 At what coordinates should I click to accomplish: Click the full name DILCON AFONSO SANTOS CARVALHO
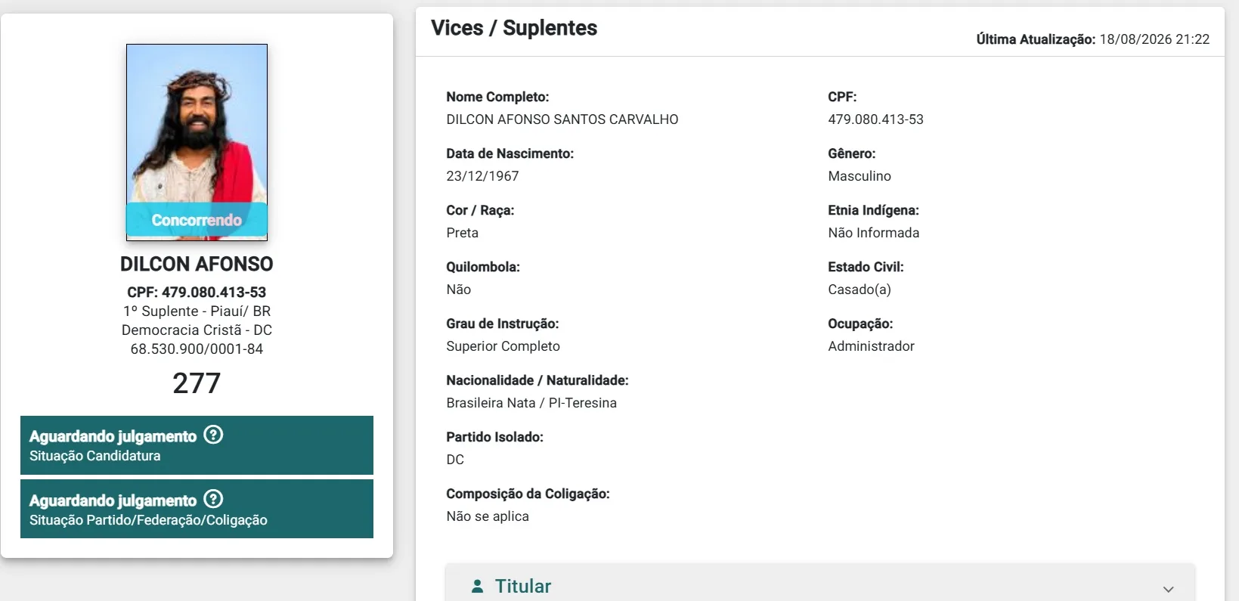tap(562, 119)
